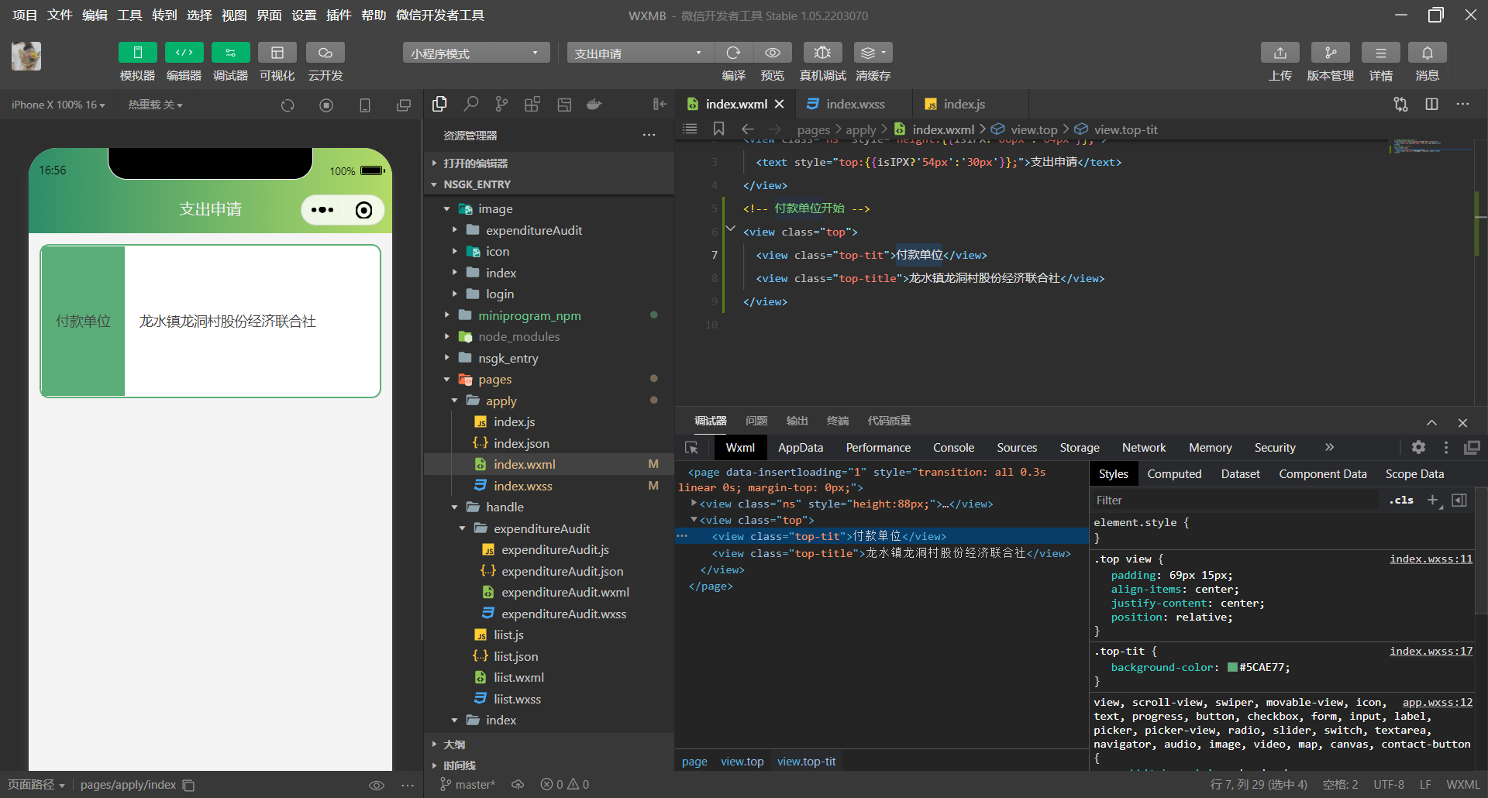This screenshot has height=798, width=1488.
Task: Open the upload (上传) icon
Action: coord(1280,53)
